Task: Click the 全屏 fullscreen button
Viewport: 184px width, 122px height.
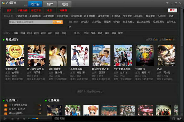Action: click(x=179, y=119)
